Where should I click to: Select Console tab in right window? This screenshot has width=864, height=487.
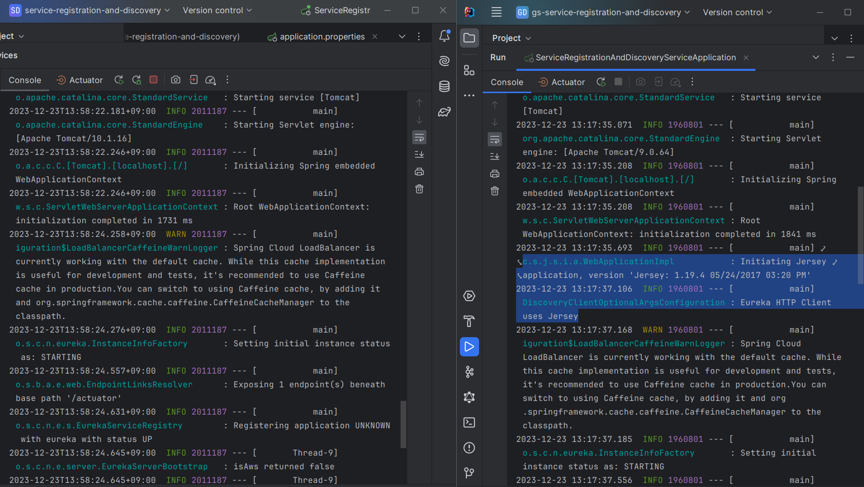(x=507, y=82)
